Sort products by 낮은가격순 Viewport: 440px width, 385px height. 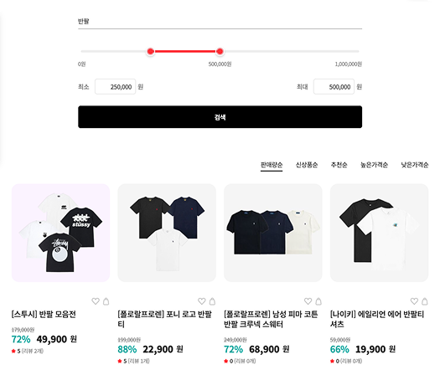point(415,165)
